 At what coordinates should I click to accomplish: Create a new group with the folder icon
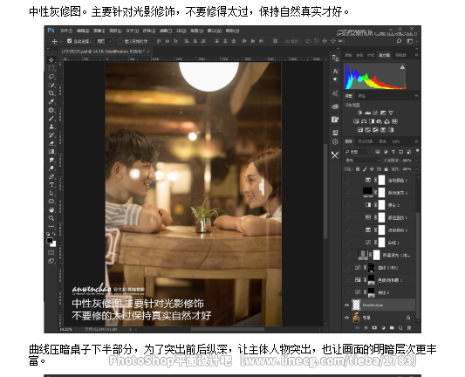(392, 328)
